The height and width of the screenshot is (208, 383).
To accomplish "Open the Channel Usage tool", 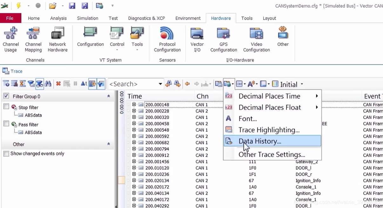I will point(10,40).
